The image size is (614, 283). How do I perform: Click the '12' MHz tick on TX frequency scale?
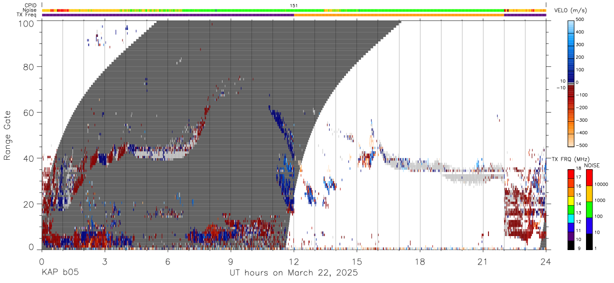click(x=579, y=222)
